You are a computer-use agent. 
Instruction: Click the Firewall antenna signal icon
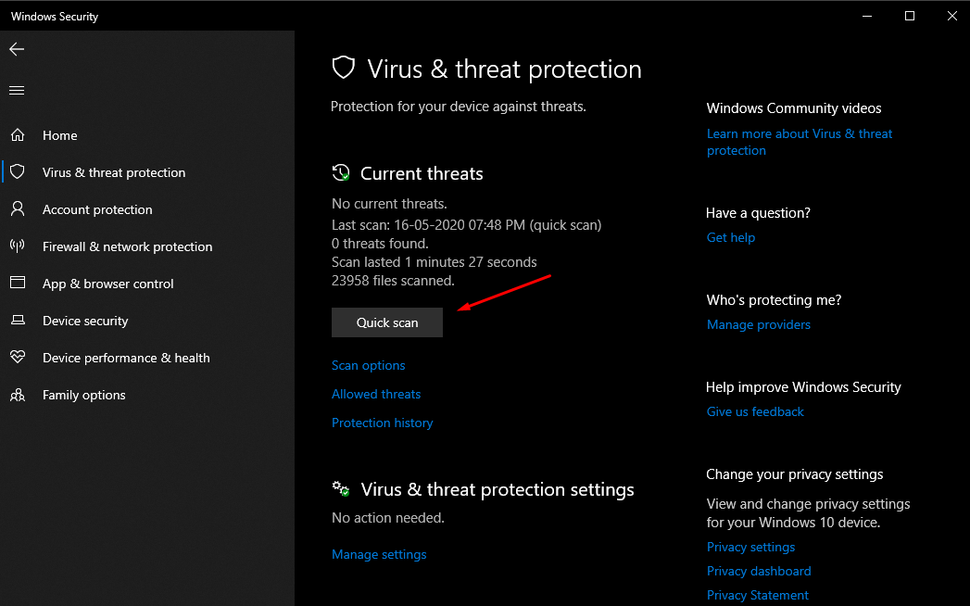pos(18,246)
